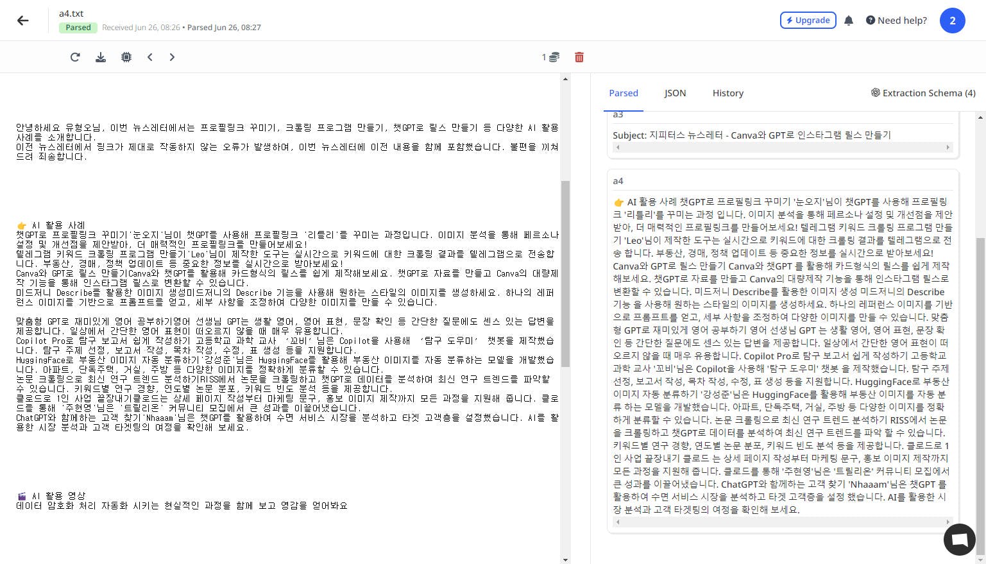The width and height of the screenshot is (986, 564).
Task: Go to the next document
Action: point(172,57)
